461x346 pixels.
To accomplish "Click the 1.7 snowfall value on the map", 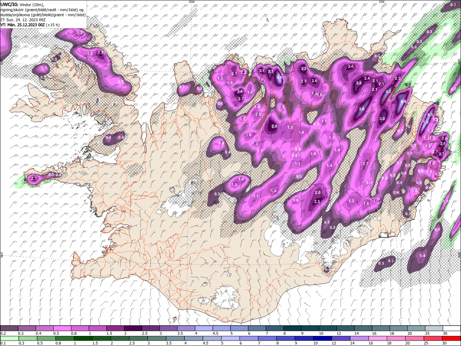I will pos(366,164).
